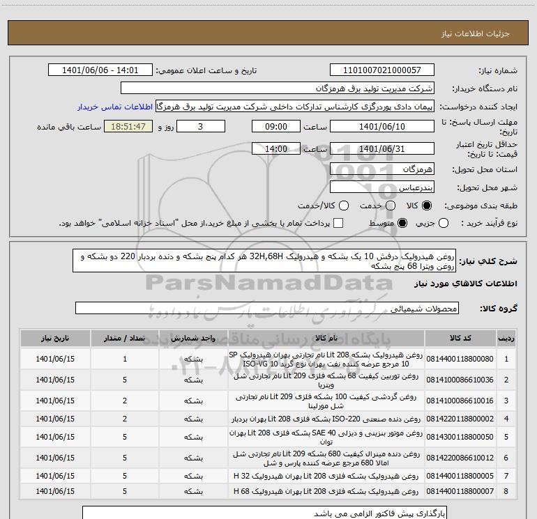Viewport: 537px width, 519px height.
Task: Click the product name in row 5 (SAE 40)
Action: pyautogui.click(x=326, y=437)
